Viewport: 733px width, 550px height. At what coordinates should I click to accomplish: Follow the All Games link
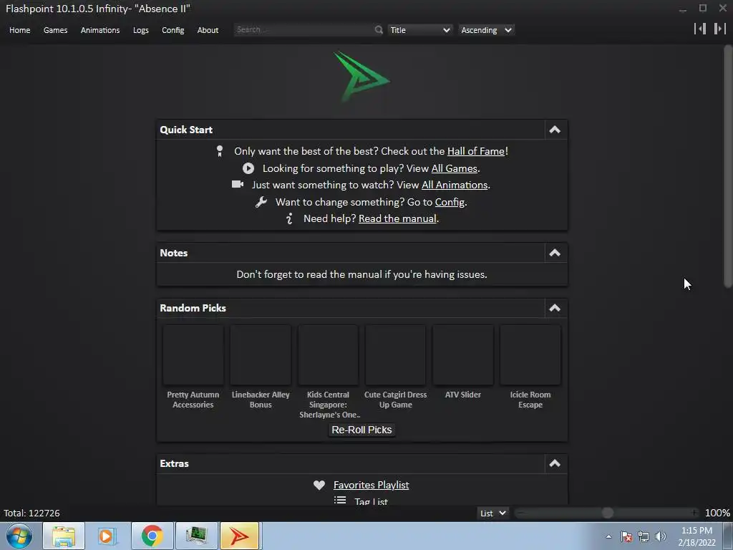pyautogui.click(x=454, y=168)
